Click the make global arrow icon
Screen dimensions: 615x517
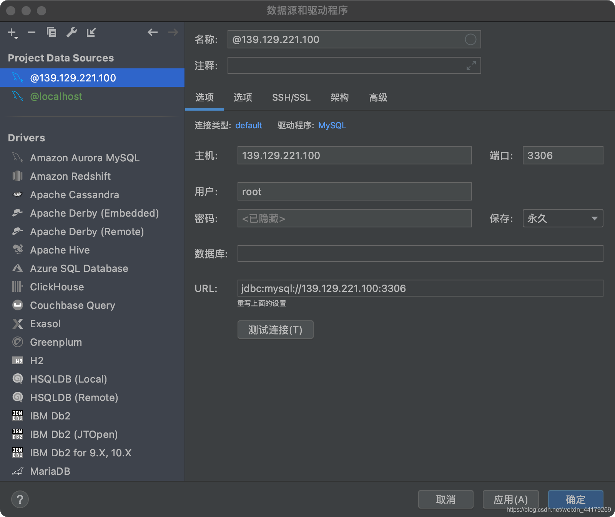[x=91, y=32]
